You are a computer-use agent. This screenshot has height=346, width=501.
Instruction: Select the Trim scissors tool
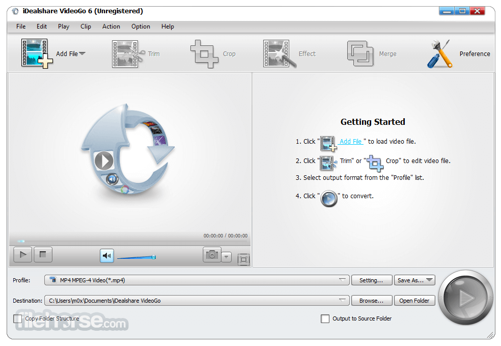(128, 54)
